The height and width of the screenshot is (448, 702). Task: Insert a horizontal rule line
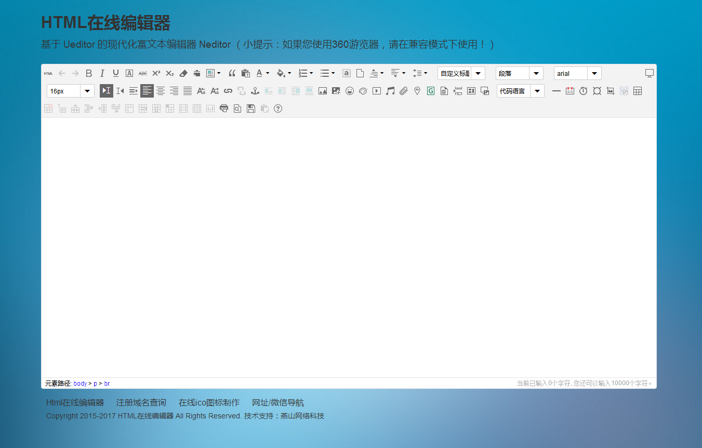point(557,91)
